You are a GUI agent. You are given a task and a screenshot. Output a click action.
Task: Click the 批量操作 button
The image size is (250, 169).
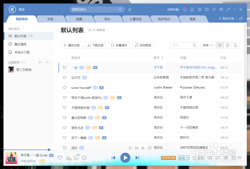click(119, 45)
